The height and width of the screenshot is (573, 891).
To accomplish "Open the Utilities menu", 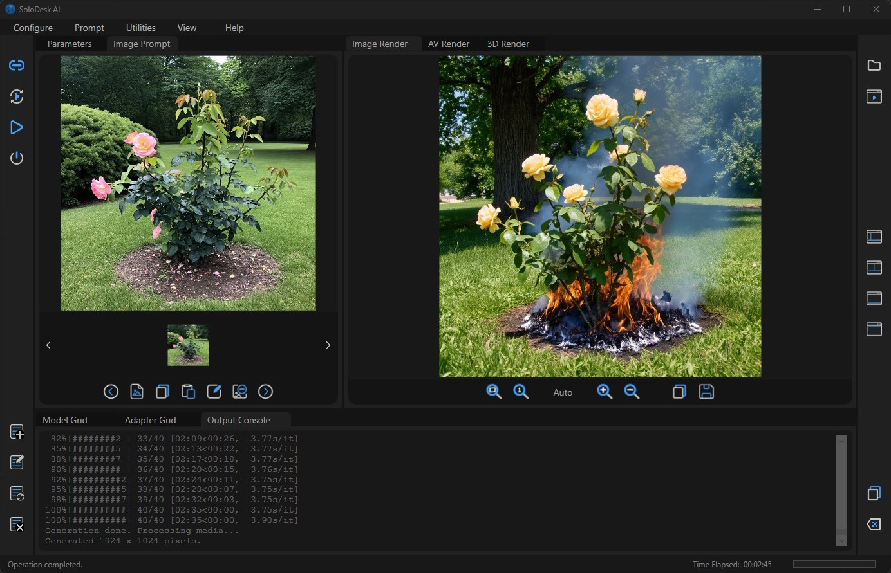I will (x=140, y=28).
